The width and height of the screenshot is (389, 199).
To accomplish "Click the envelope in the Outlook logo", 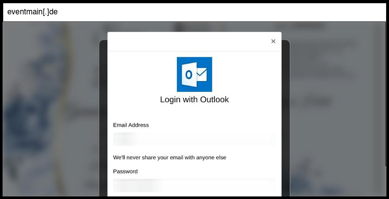I will pos(201,75).
